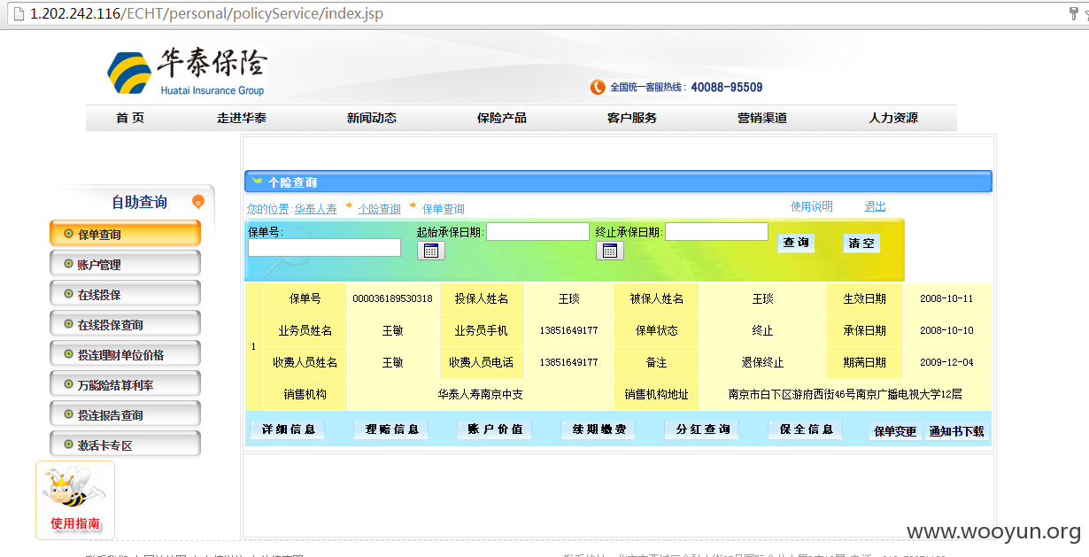Click the 退保终止 remark cell
The width and height of the screenshot is (1089, 557).
(x=762, y=362)
